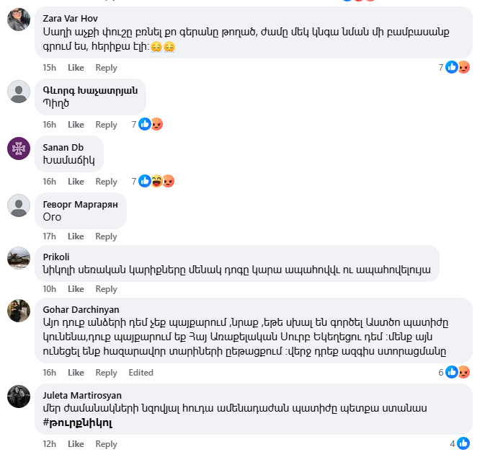The width and height of the screenshot is (485, 452).
Task: Open the #թուրքնիկոլ hashtag
Action: (78, 422)
